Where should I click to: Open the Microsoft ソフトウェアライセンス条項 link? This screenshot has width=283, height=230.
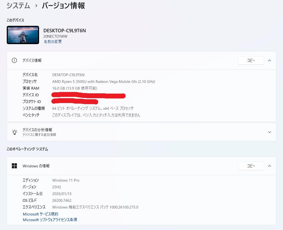click(x=50, y=220)
